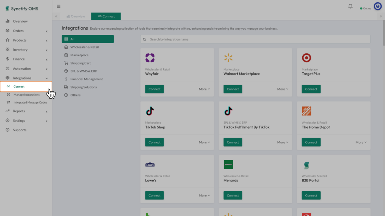Viewport: 385px width, 216px height.
Task: Open TikTok Fulfillment More dropdown
Action: [283, 142]
